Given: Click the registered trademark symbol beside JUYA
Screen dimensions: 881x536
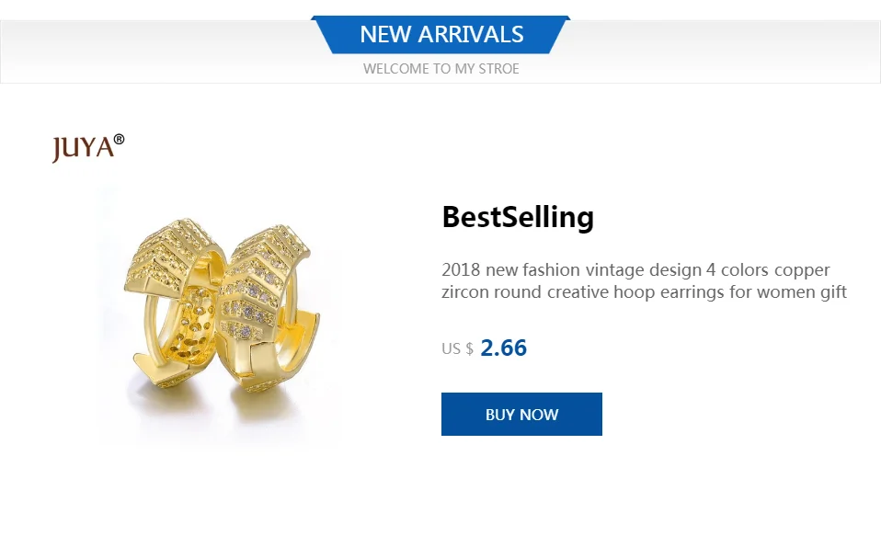Looking at the screenshot, I should [120, 139].
